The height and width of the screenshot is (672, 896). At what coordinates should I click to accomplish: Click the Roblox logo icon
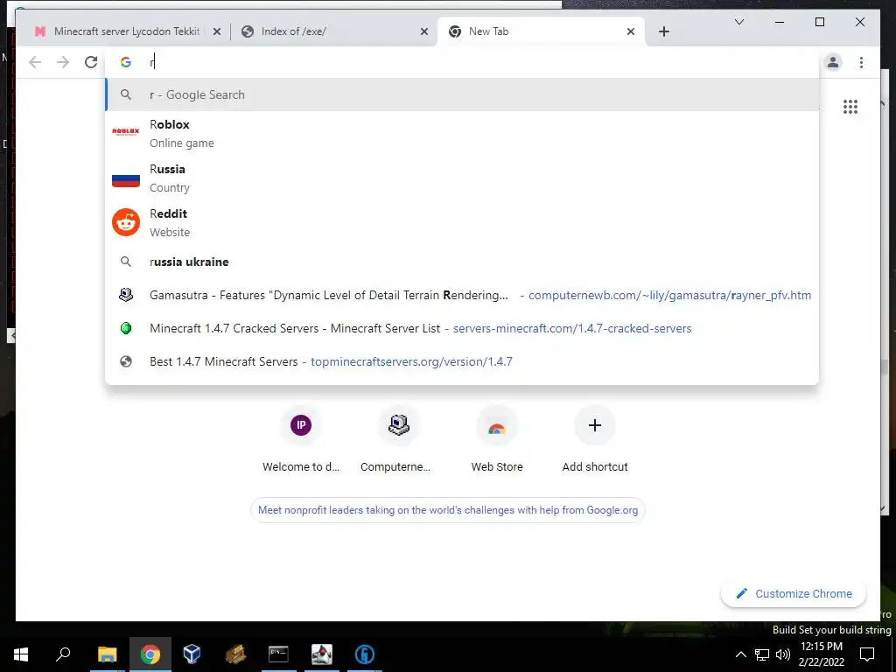coord(126,131)
